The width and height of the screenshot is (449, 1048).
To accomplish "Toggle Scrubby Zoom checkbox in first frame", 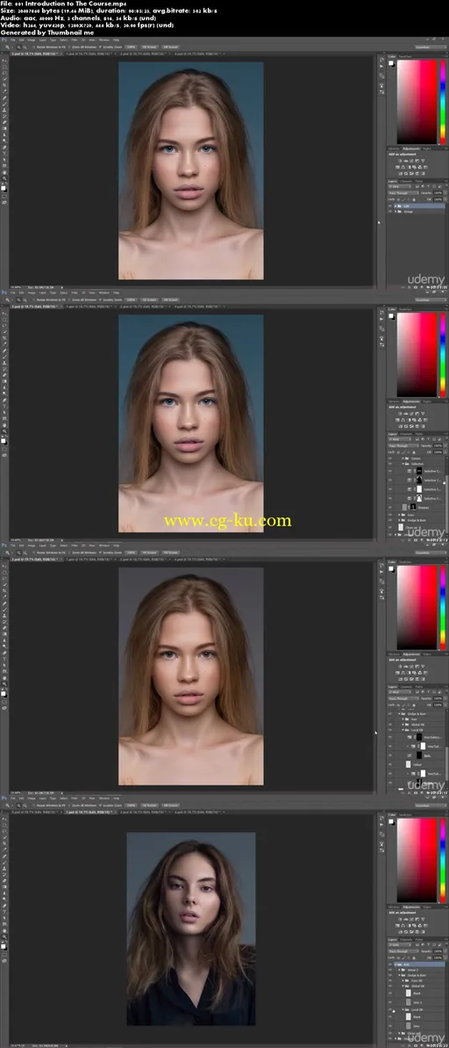I will pos(101,47).
